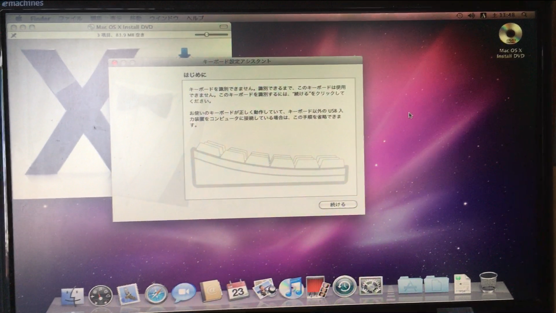Open Applications folder stack in Dock
Viewport: 556px width, 313px height.
tap(410, 284)
